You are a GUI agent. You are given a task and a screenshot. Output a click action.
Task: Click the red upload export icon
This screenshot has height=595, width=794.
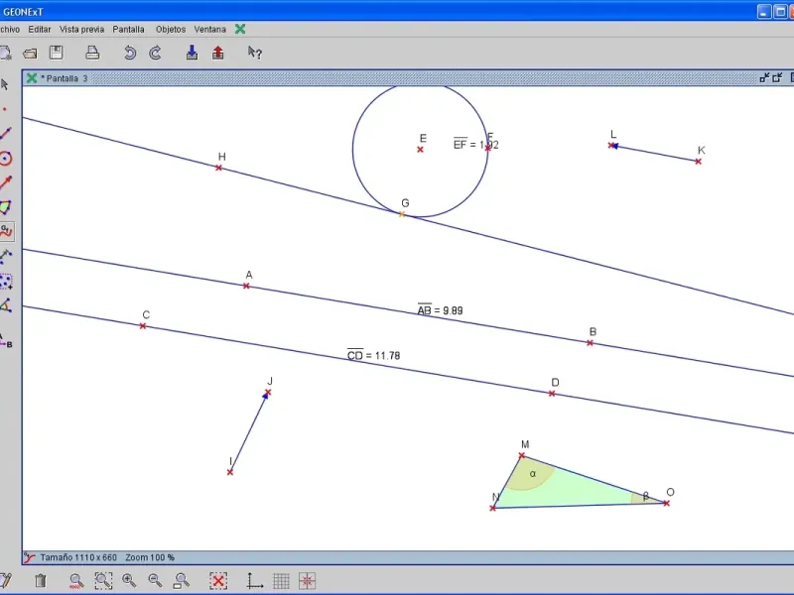218,53
